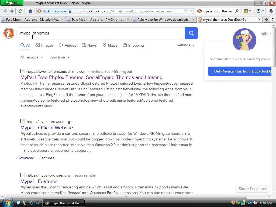
Task: Click the Features sitelink
Action: tap(47, 158)
